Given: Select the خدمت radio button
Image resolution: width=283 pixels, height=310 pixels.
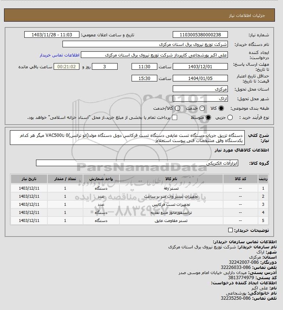Looking at the screenshot, I should click(202, 108).
